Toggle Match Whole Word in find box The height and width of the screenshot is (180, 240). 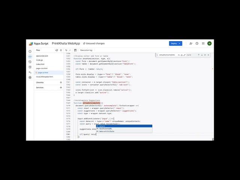(x=181, y=55)
